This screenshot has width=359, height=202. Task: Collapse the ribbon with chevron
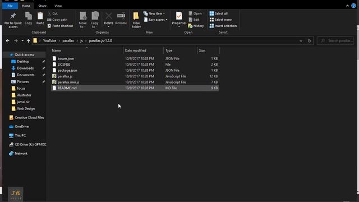pos(347,6)
